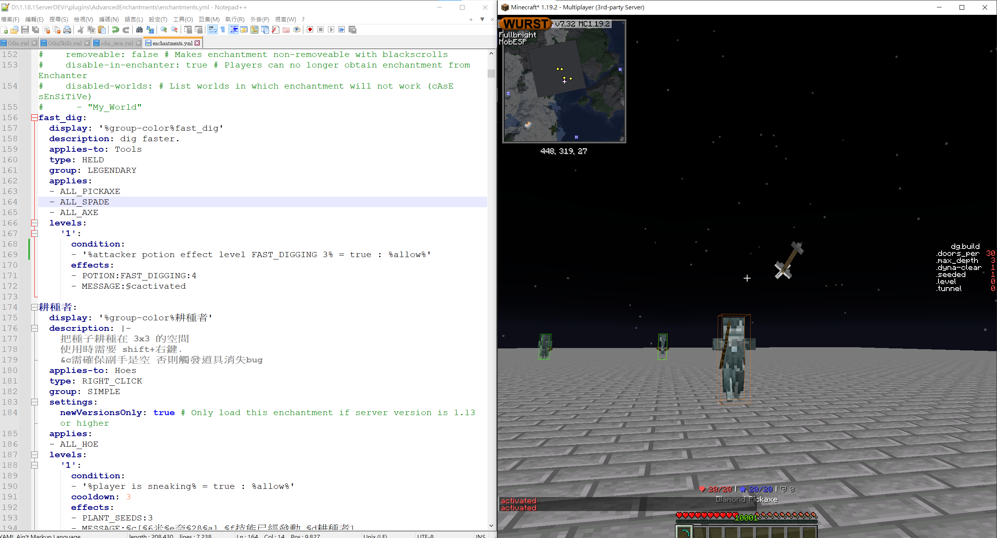Zoom in on the editor text
The image size is (997, 538).
[164, 30]
